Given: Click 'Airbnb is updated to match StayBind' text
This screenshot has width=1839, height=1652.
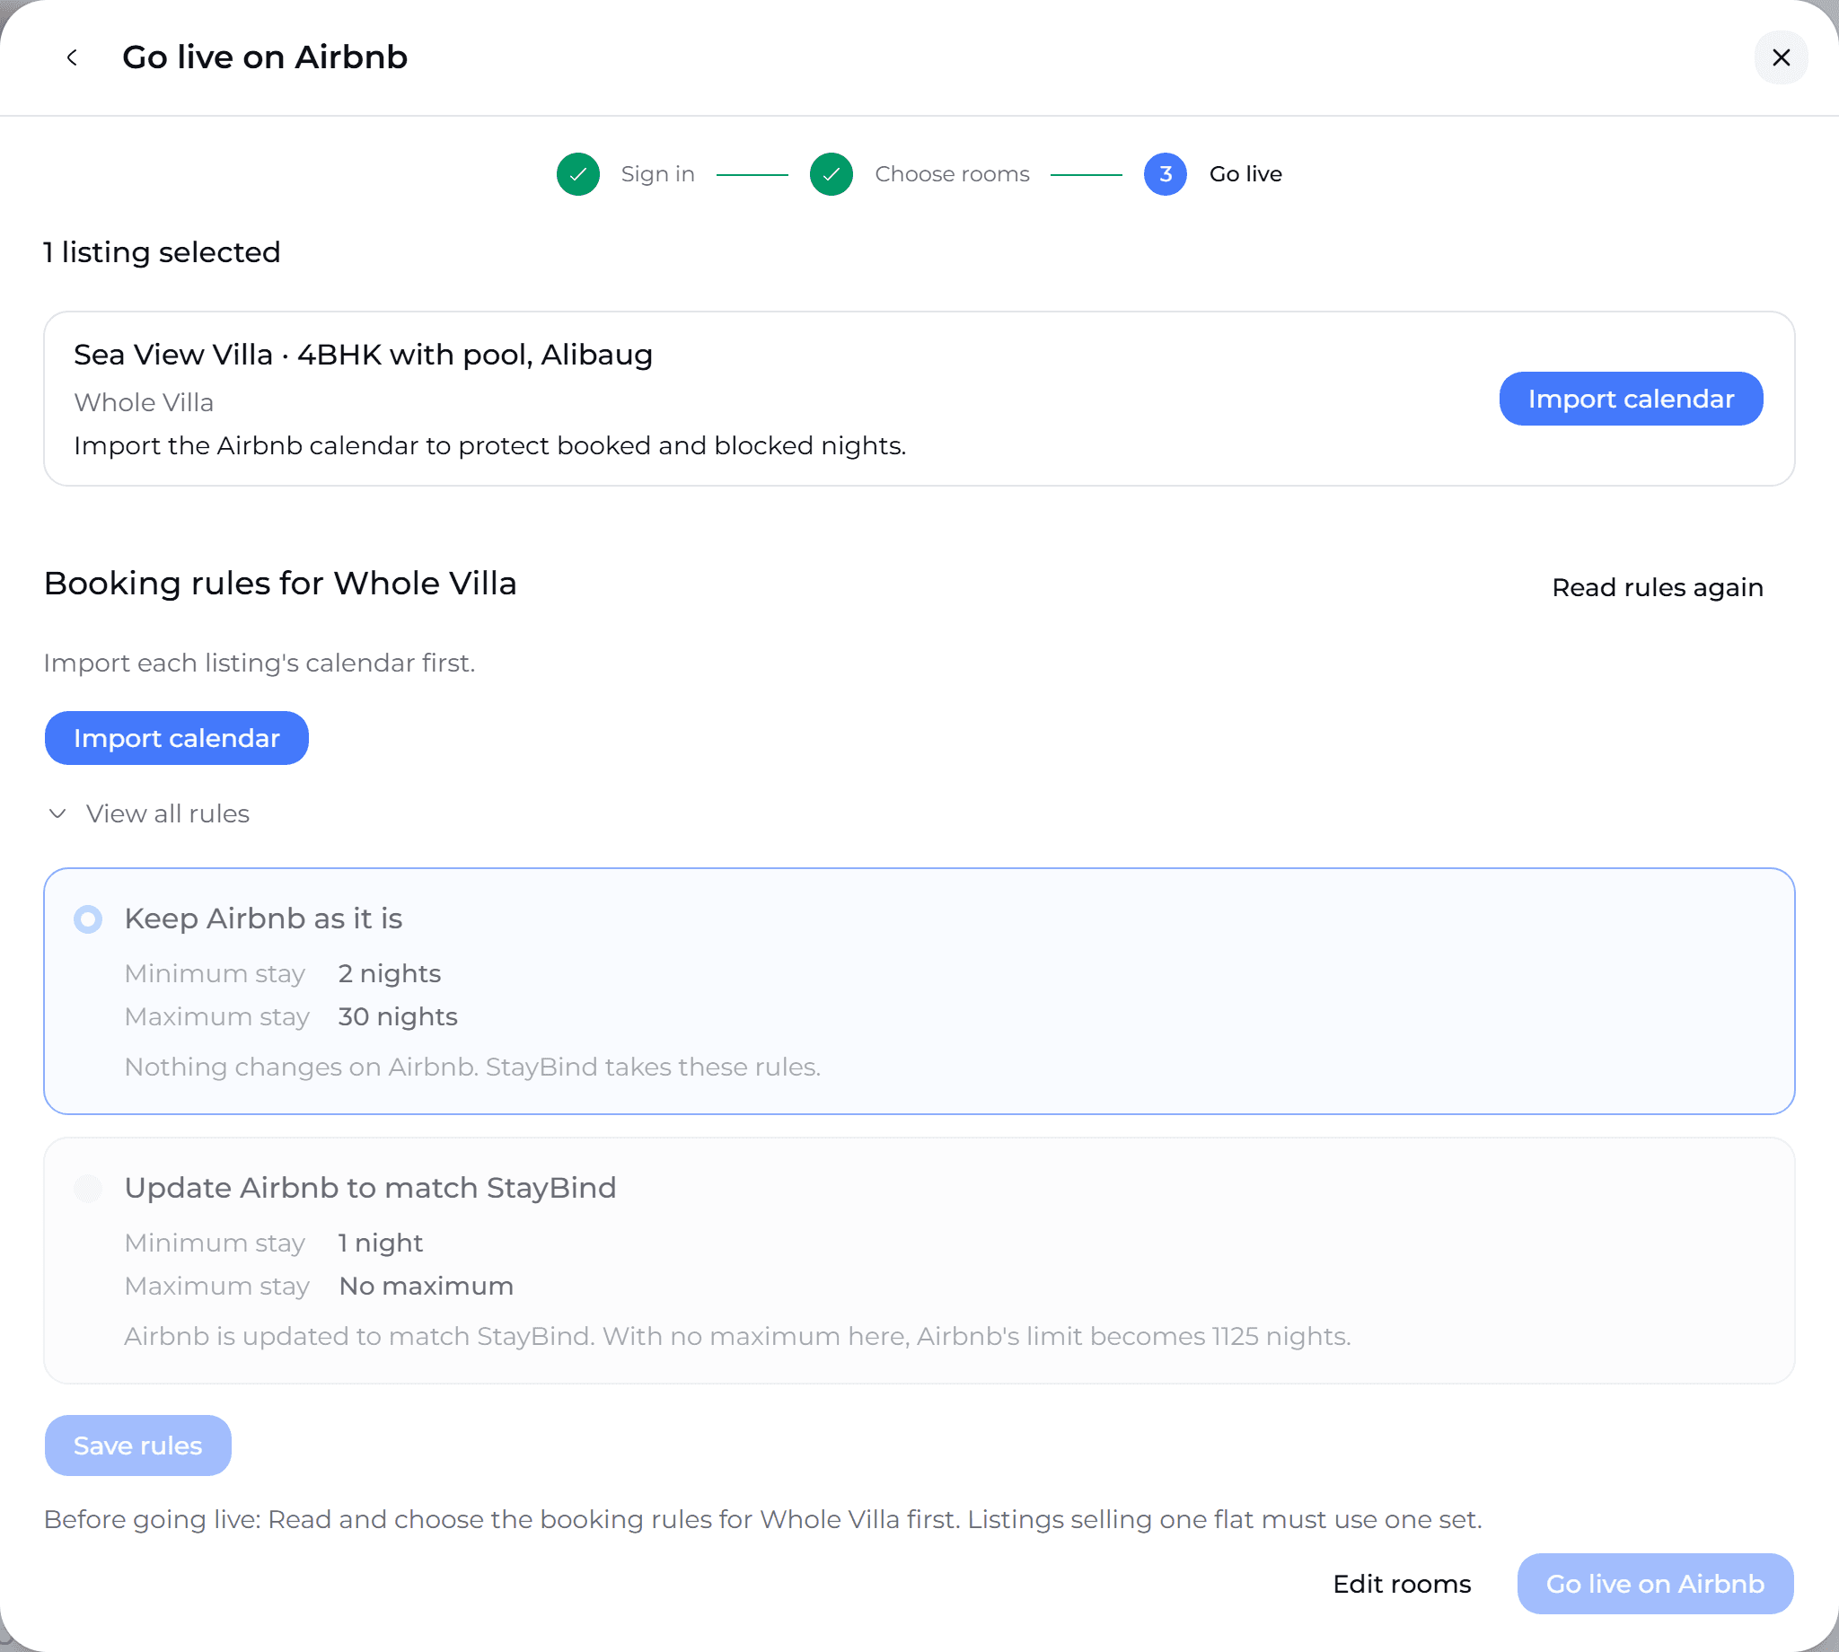Looking at the screenshot, I should 737,1336.
